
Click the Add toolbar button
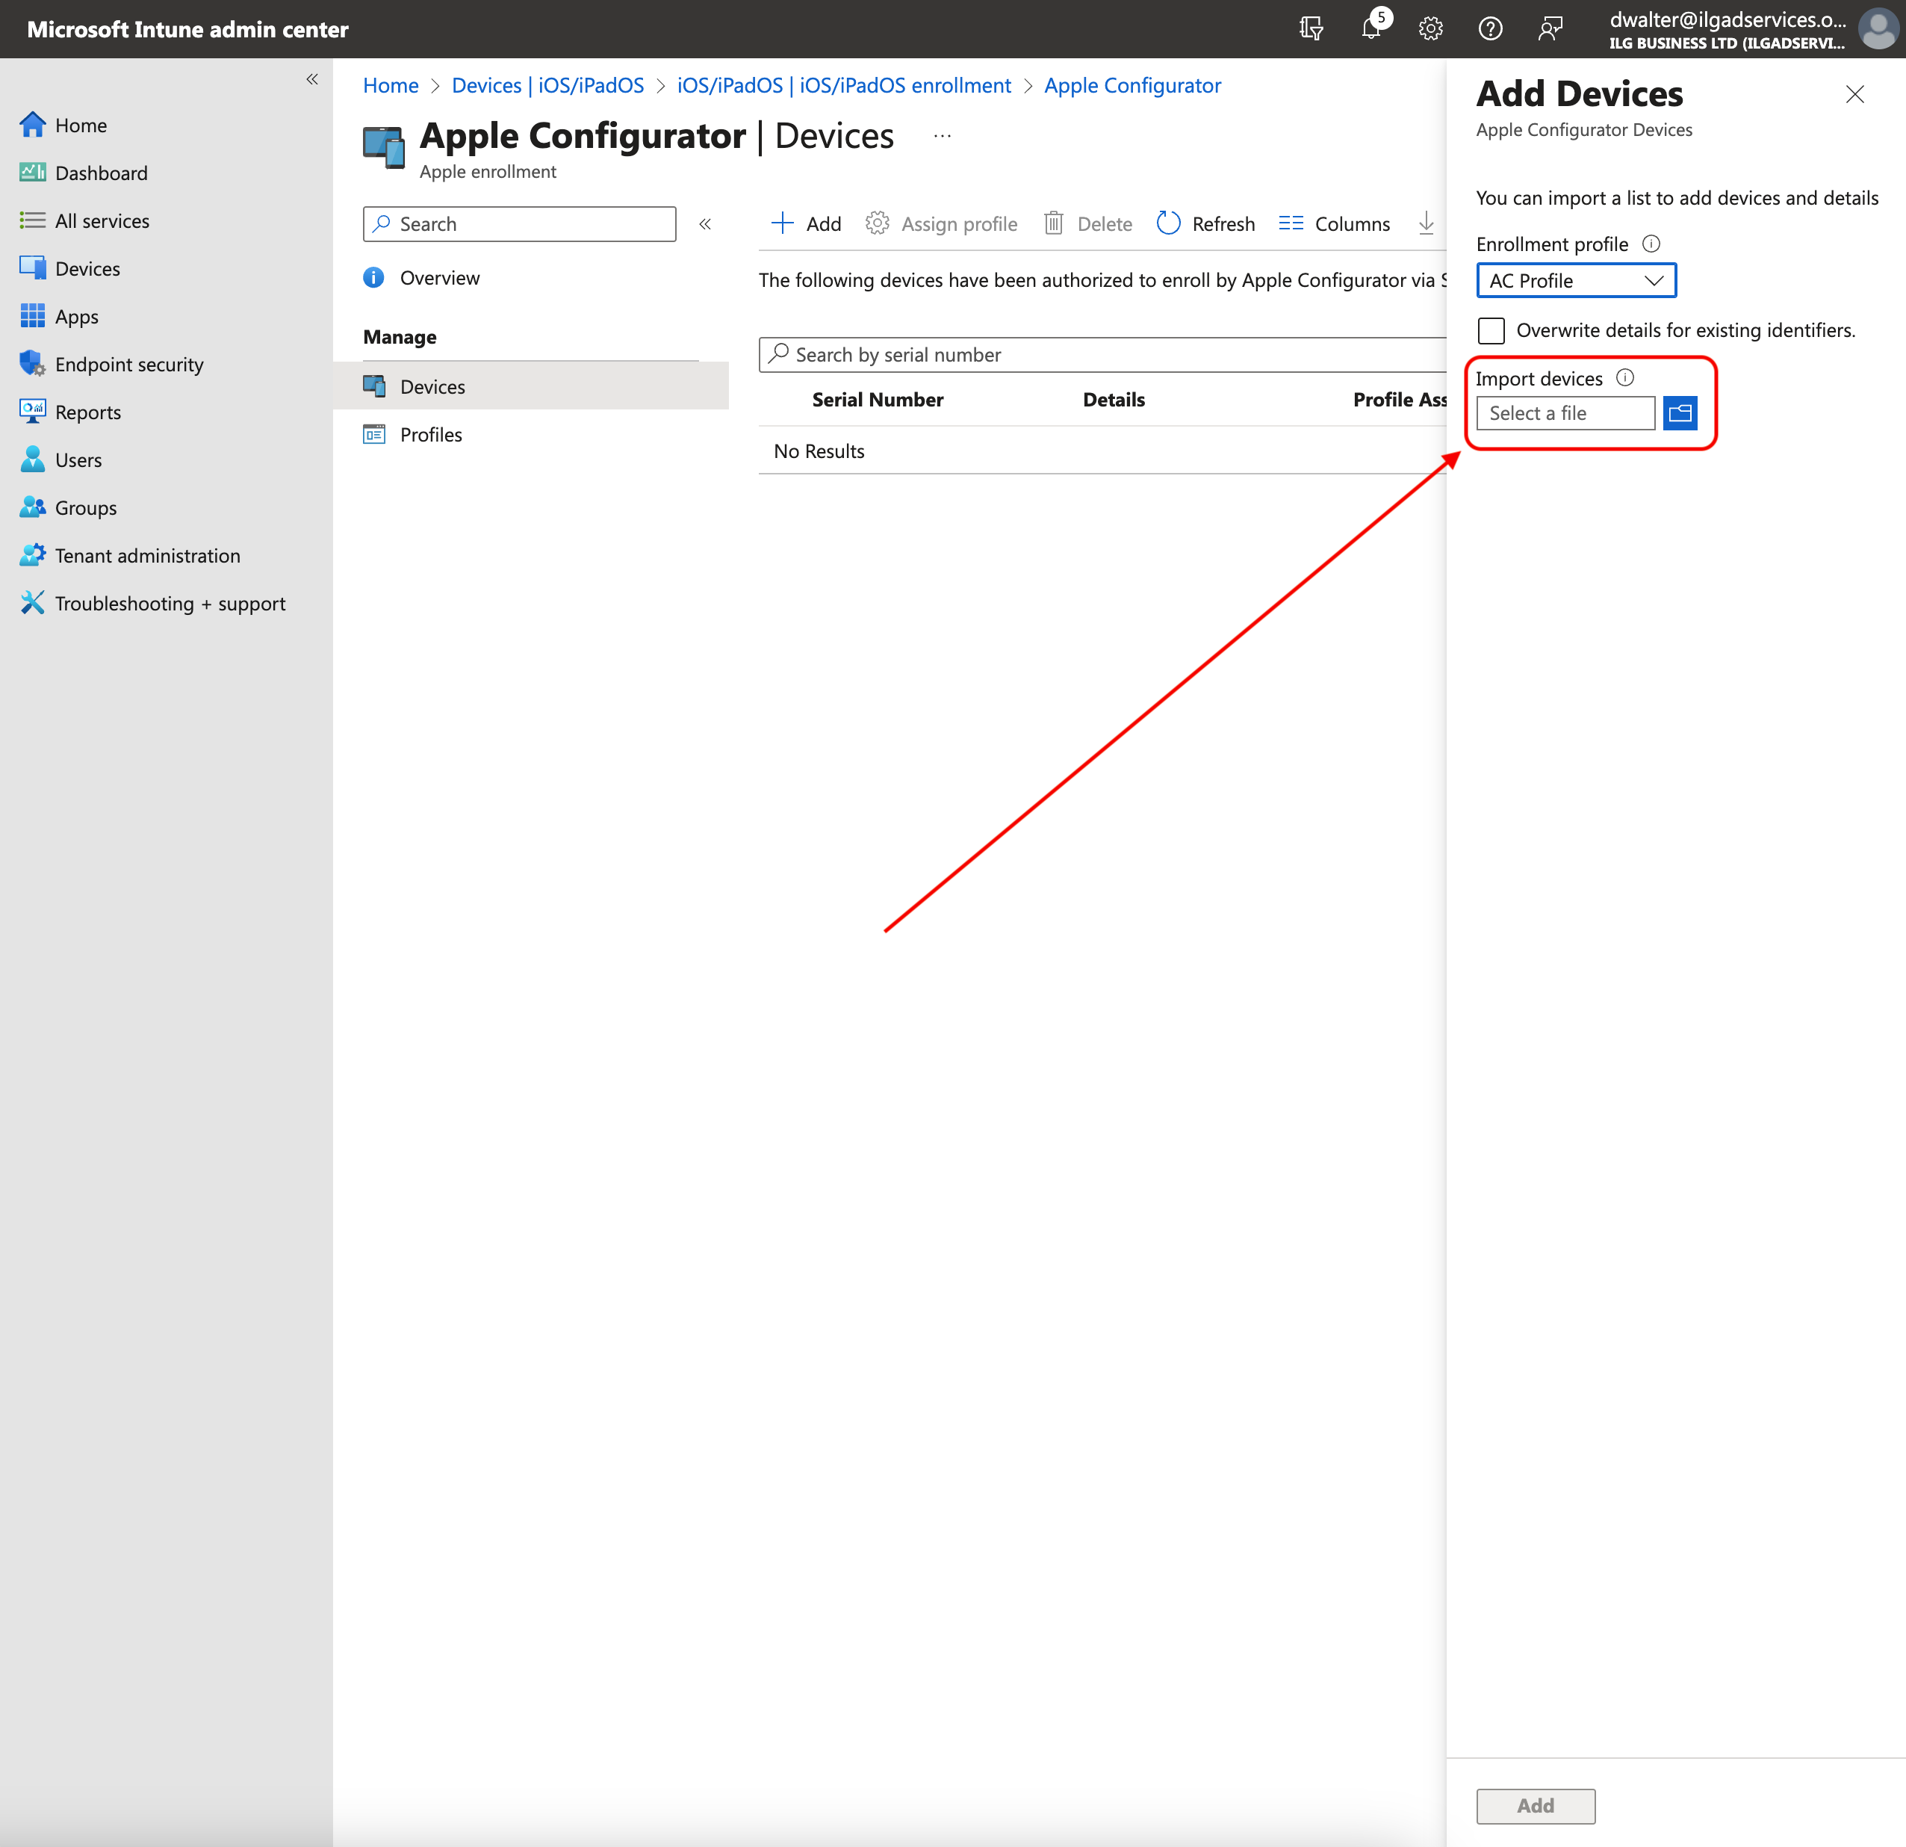point(806,223)
